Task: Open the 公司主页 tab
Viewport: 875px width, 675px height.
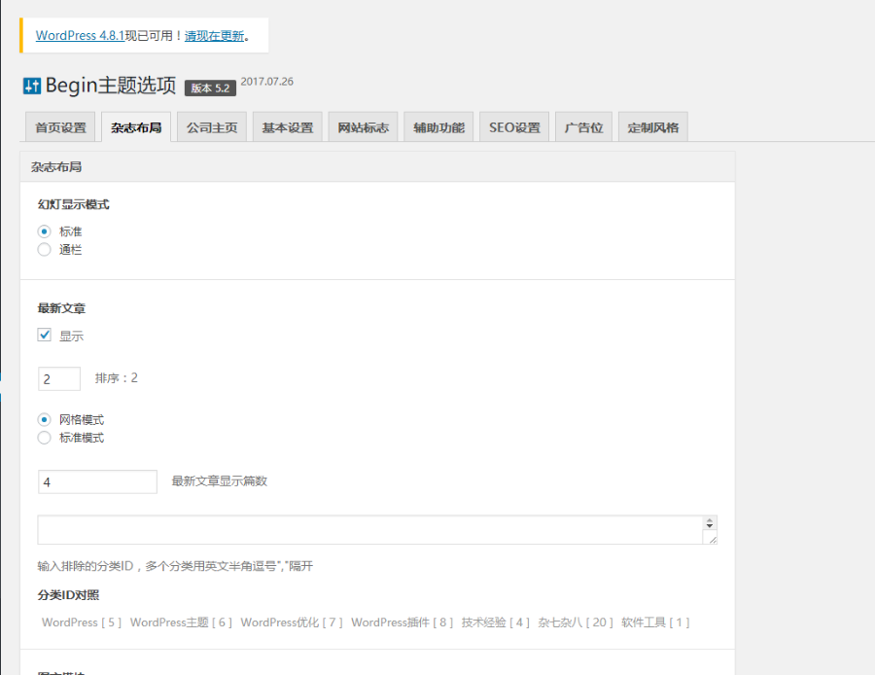Action: (x=212, y=127)
